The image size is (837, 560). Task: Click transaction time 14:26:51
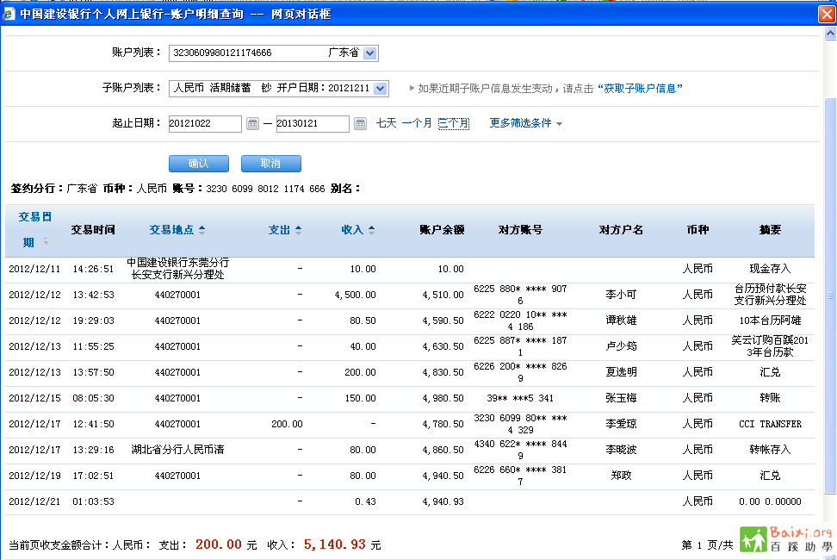pyautogui.click(x=93, y=269)
